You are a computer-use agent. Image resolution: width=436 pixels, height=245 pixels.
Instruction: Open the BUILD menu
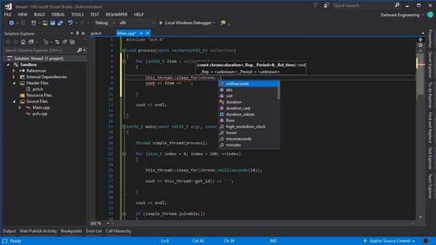pyautogui.click(x=40, y=14)
